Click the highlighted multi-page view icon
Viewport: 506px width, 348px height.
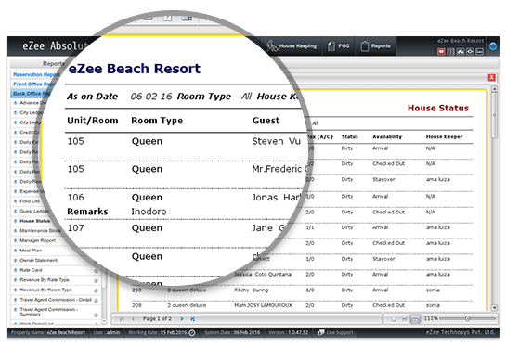(x=415, y=319)
